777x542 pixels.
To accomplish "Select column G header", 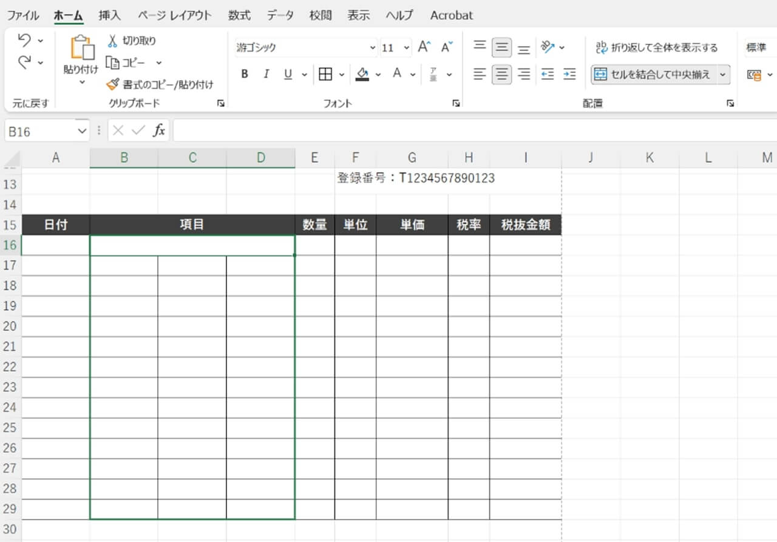I will [412, 158].
